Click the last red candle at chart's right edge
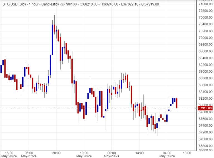This screenshot has width=214, height=158. (x=177, y=103)
